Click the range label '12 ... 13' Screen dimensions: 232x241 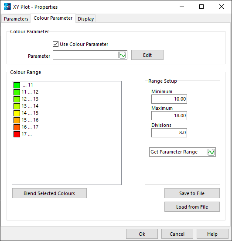(x=30, y=99)
